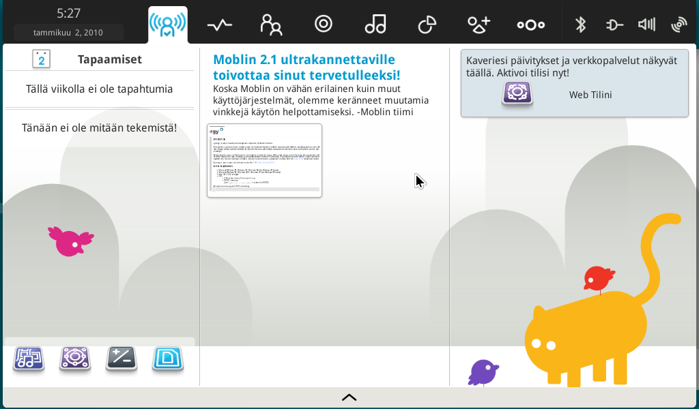Open the Zones three-circles panel
The image size is (699, 409).
point(531,25)
